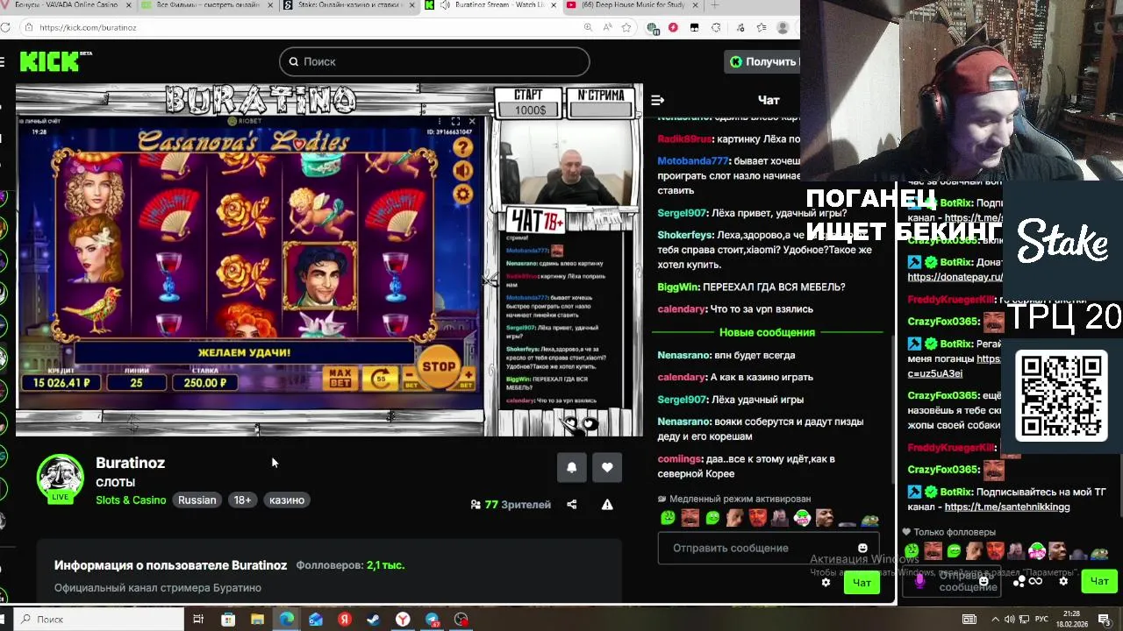Viewport: 1123px width, 631px height.
Task: Open the slot help question mark icon
Action: (462, 147)
